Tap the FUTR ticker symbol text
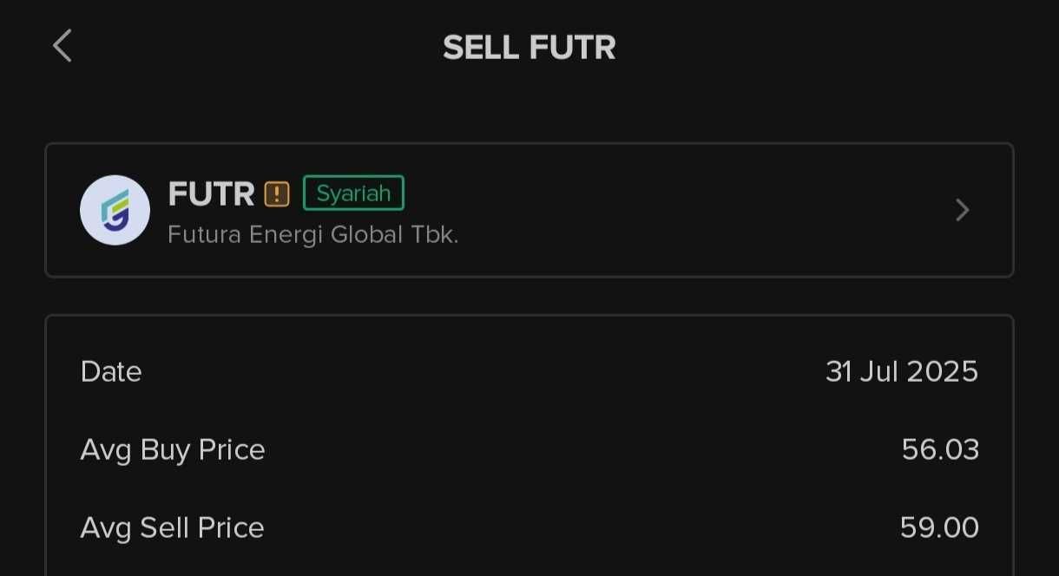This screenshot has height=576, width=1059. pyautogui.click(x=211, y=193)
